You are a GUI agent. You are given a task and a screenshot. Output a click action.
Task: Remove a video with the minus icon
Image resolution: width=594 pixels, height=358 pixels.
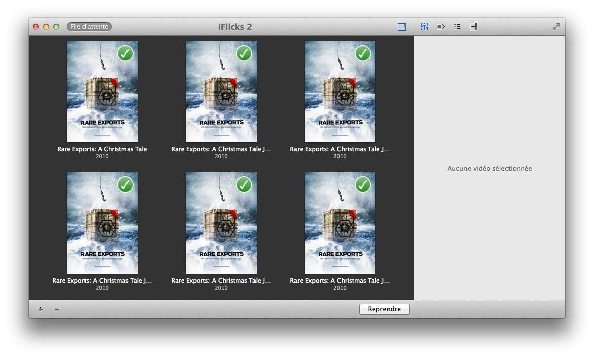click(x=57, y=309)
